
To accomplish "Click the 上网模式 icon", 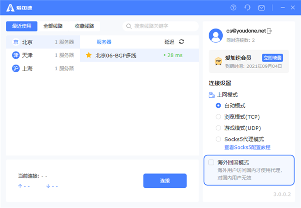I will [x=212, y=95].
